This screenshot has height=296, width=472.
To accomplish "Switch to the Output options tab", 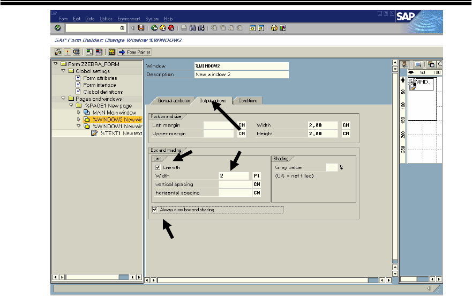I will pyautogui.click(x=213, y=101).
